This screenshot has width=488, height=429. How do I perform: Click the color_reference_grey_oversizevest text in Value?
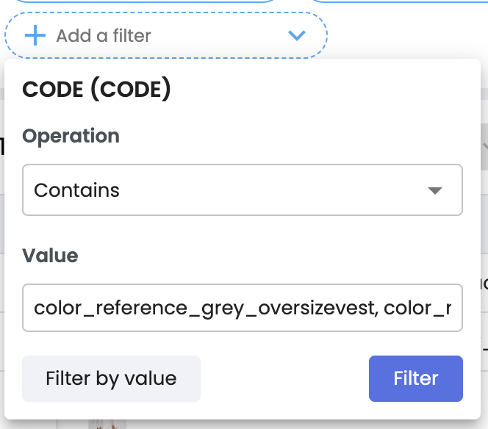[x=206, y=308]
